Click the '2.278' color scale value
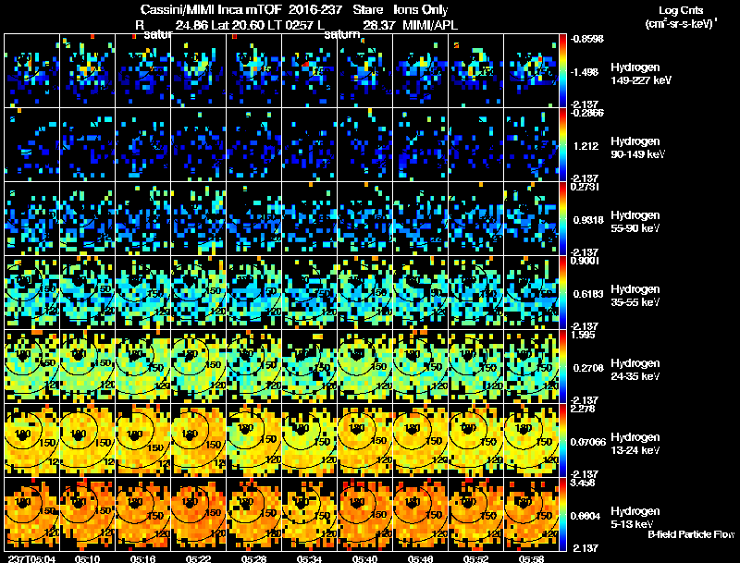The width and height of the screenshot is (740, 563). pos(583,409)
